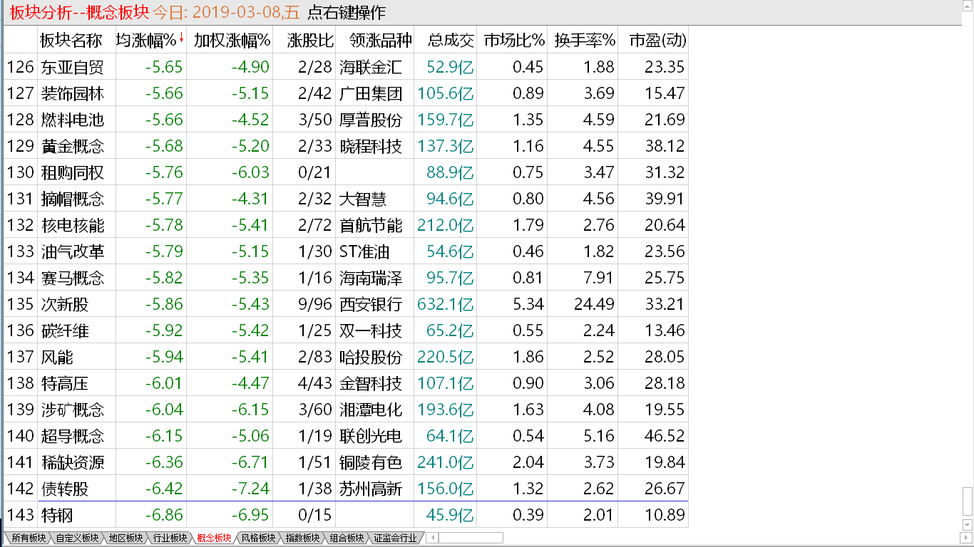
Task: Select the 涉矿概念 sector name
Action: click(73, 410)
